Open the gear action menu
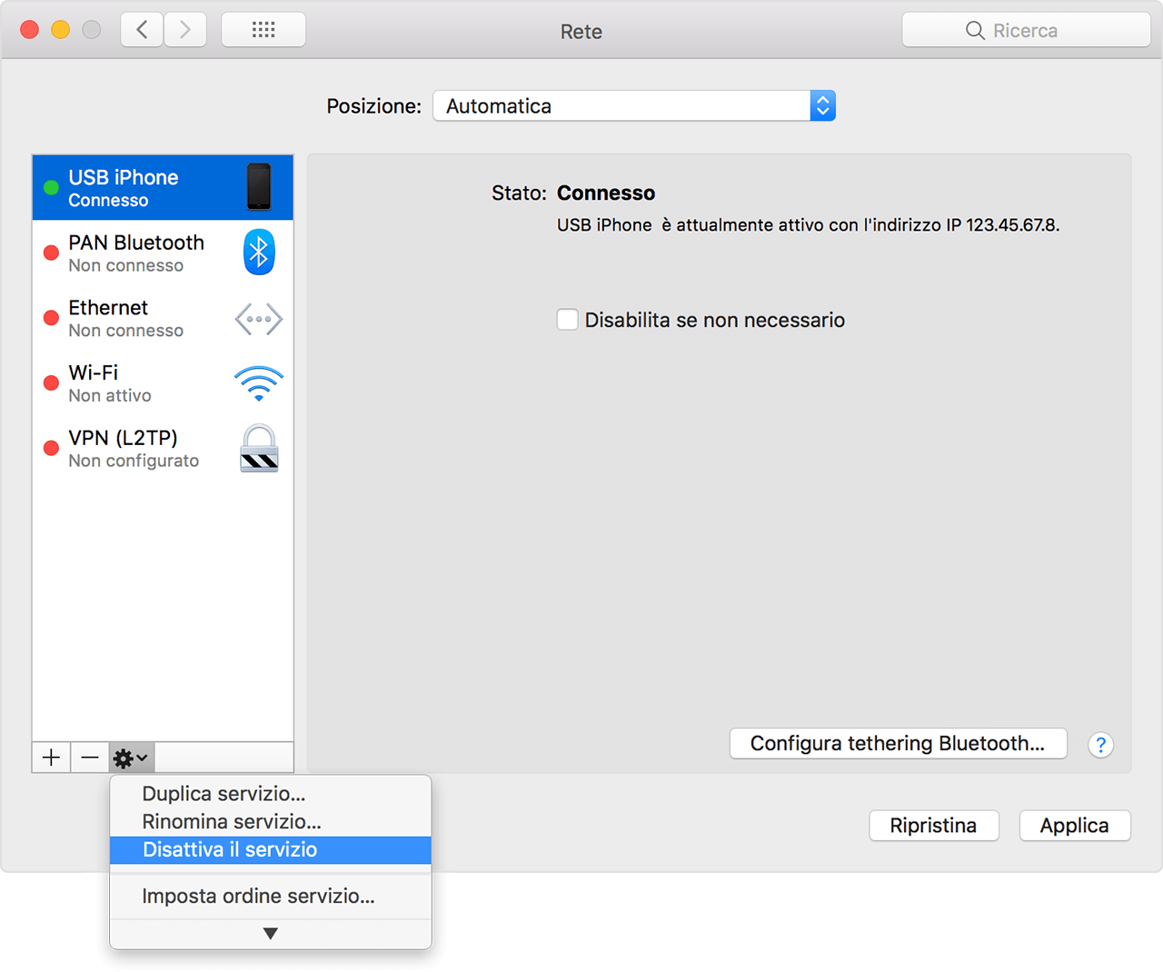The image size is (1163, 972). click(x=131, y=758)
